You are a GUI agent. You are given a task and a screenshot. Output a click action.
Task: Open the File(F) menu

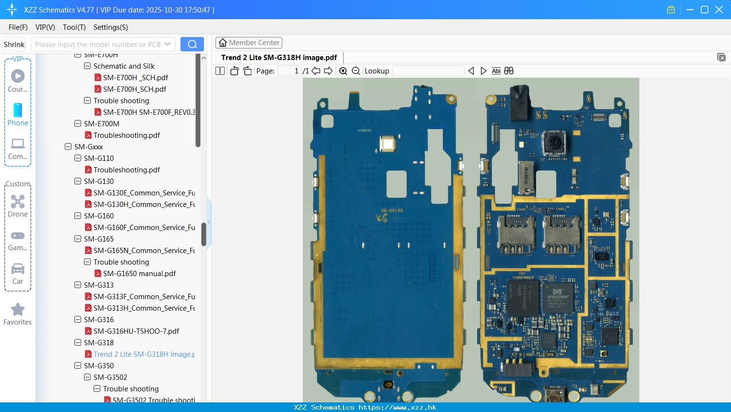pyautogui.click(x=18, y=27)
